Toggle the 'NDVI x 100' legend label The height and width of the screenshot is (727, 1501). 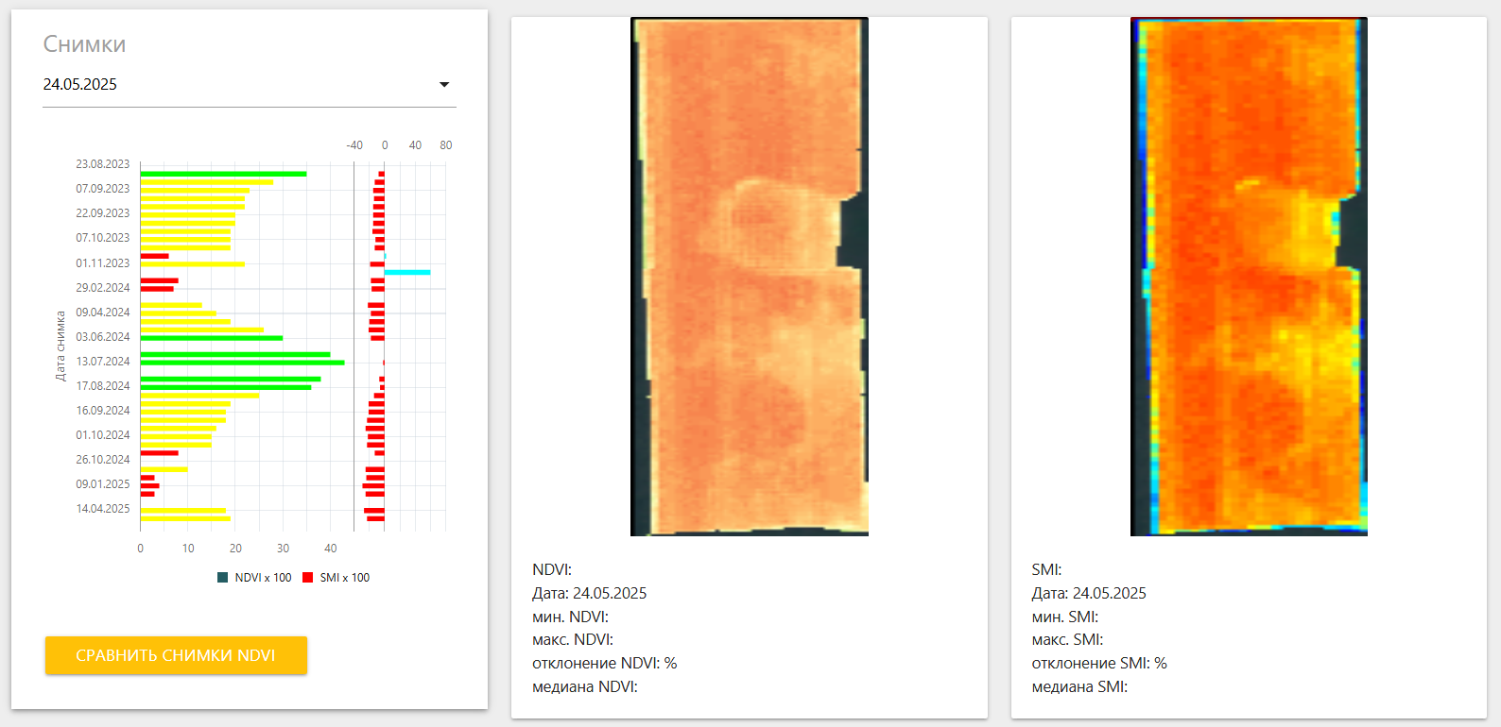click(263, 578)
